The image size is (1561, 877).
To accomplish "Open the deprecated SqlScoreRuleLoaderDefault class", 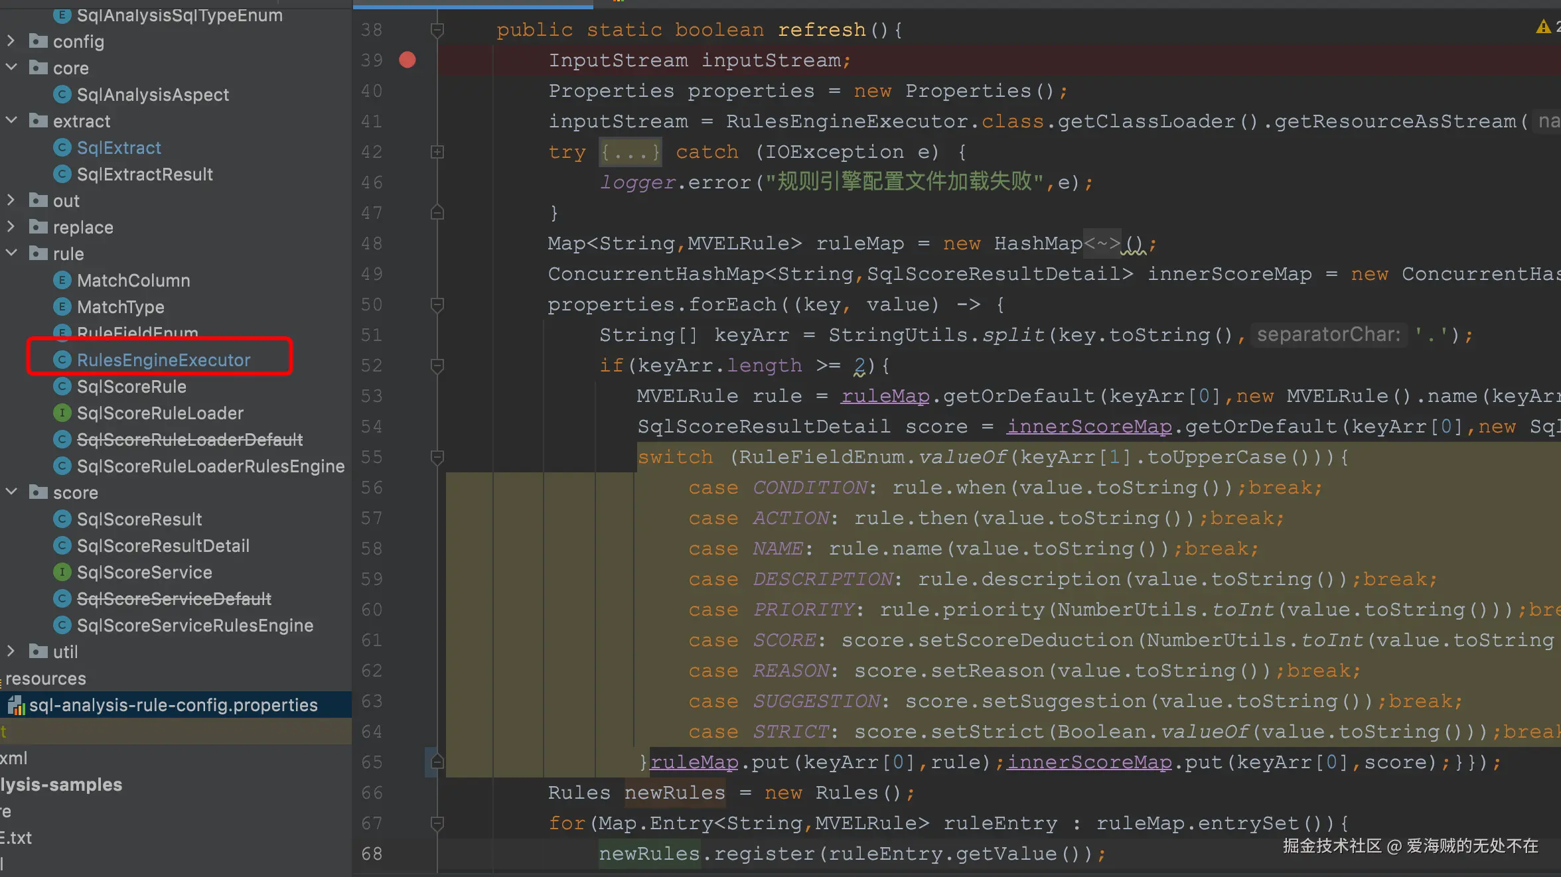I will coord(189,440).
